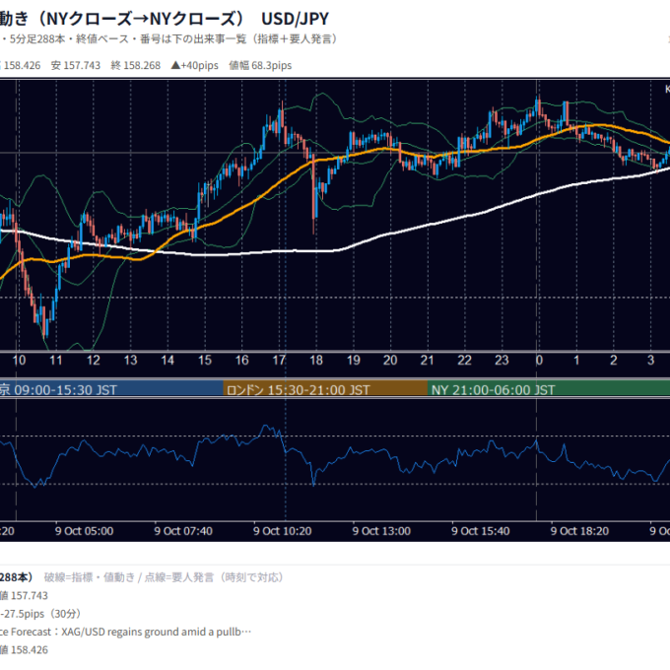
Task: Click hour label 12 on chart axis
Action: click(94, 361)
